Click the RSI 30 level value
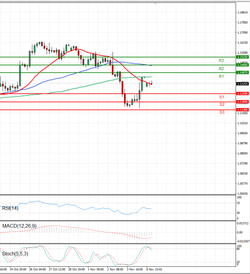Viewport: 250px width, 274px height. (238, 213)
